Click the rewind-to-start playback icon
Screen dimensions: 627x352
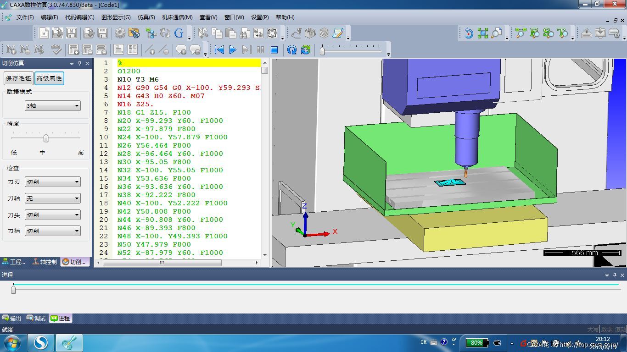[219, 49]
